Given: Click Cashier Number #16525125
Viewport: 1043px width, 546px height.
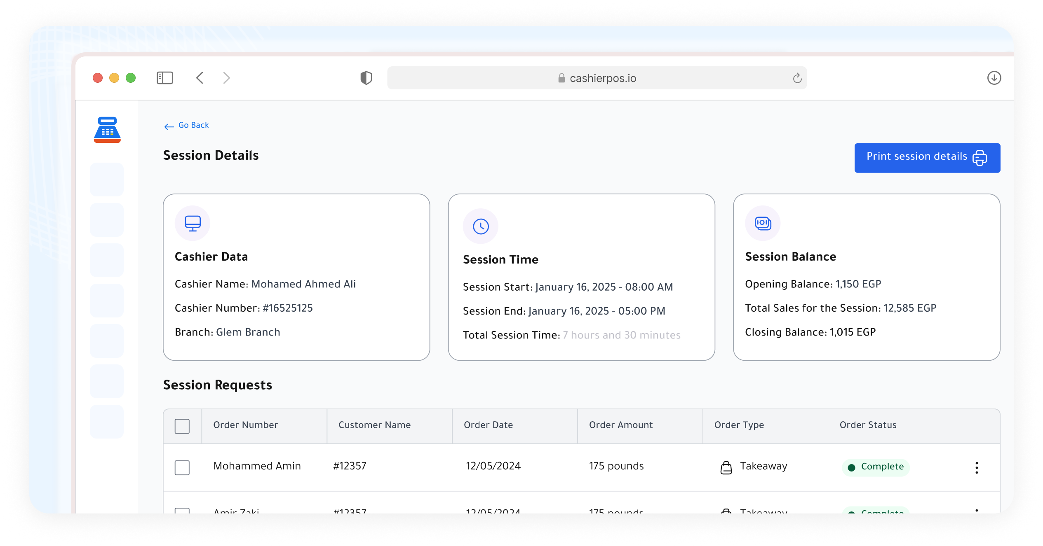Looking at the screenshot, I should [244, 308].
